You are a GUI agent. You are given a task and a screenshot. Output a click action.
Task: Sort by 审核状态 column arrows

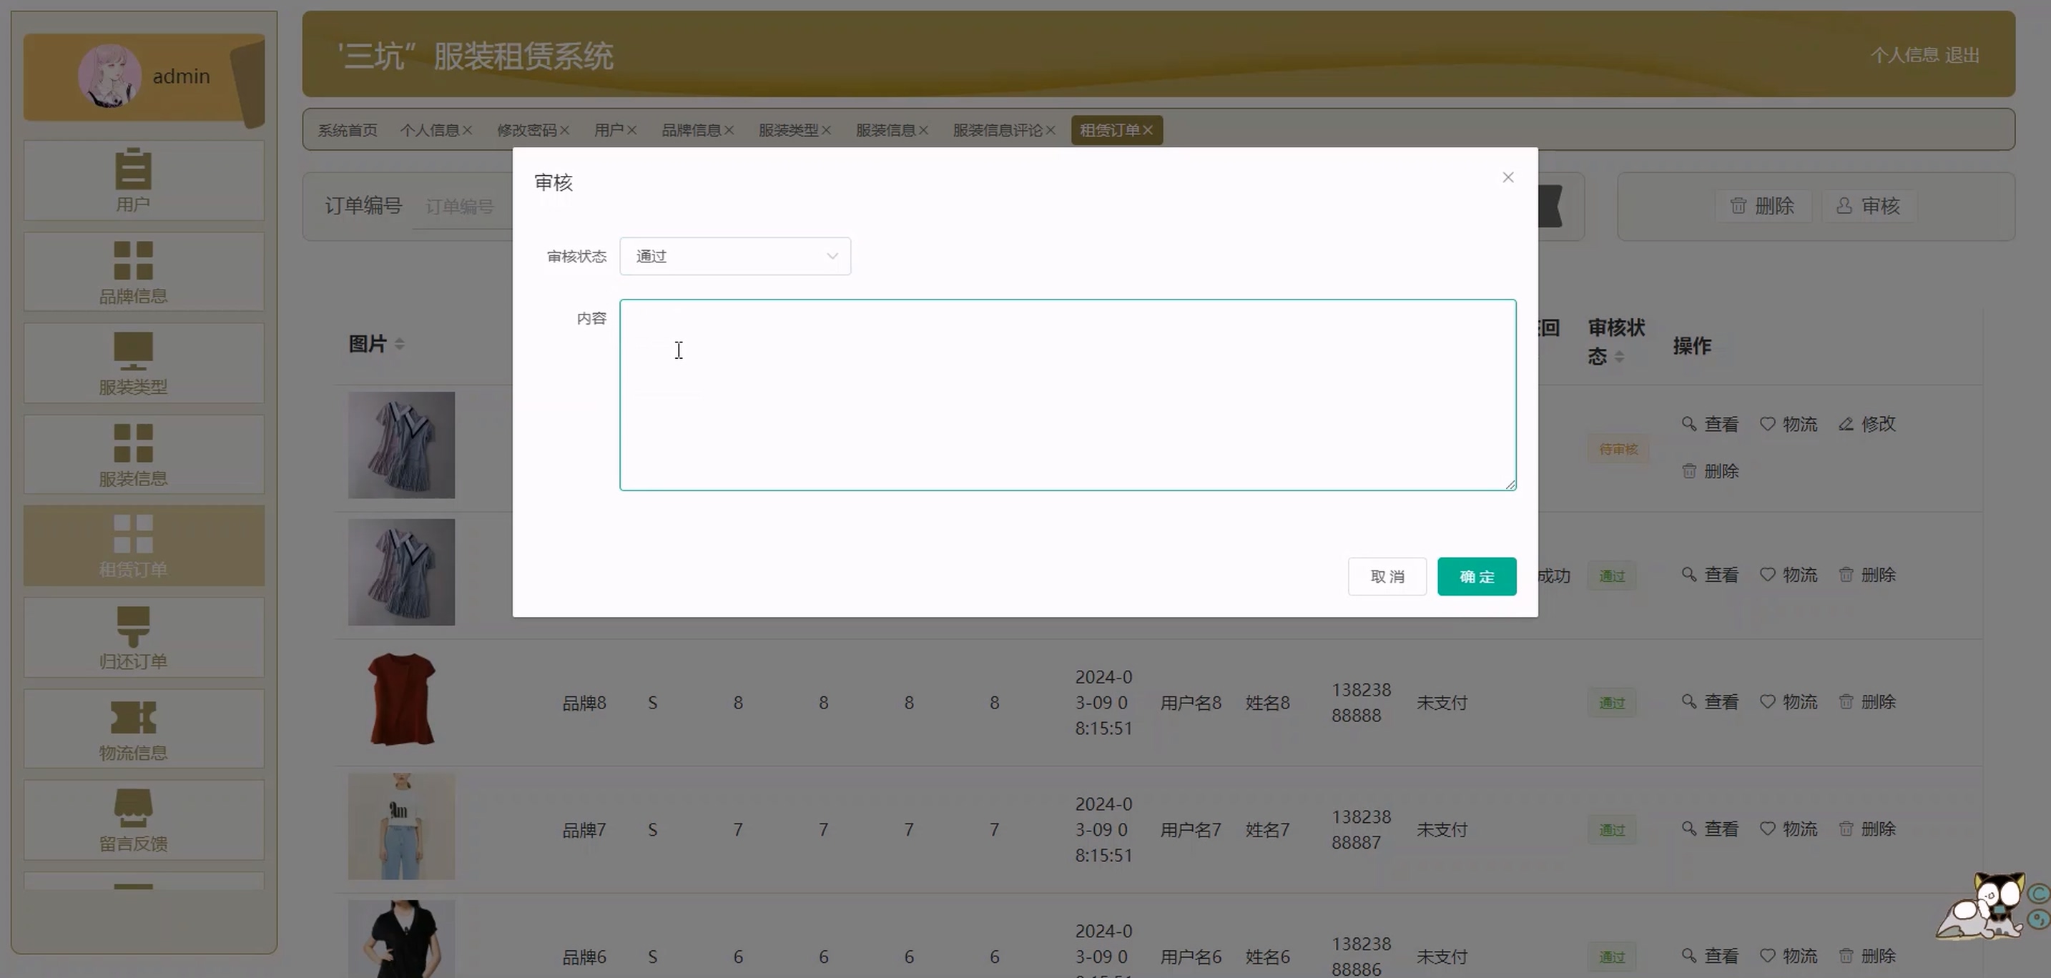click(x=1620, y=357)
